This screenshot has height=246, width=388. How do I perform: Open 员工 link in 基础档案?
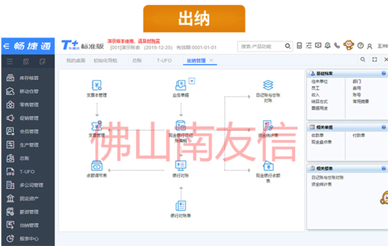(315, 88)
